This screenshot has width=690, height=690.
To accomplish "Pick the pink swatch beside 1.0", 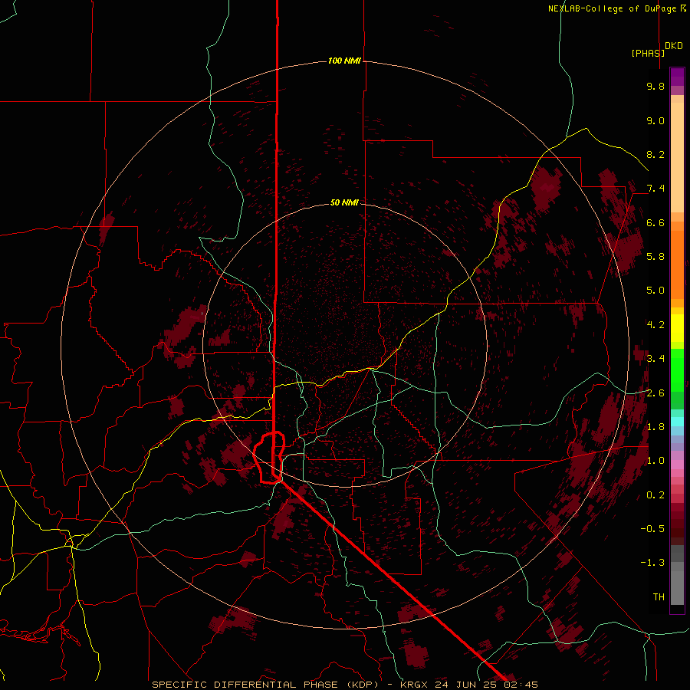I will (x=677, y=465).
